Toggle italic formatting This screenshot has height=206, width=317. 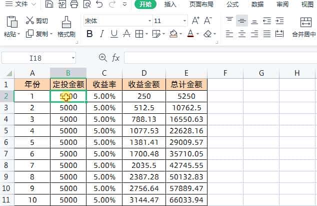pyautogui.click(x=102, y=34)
